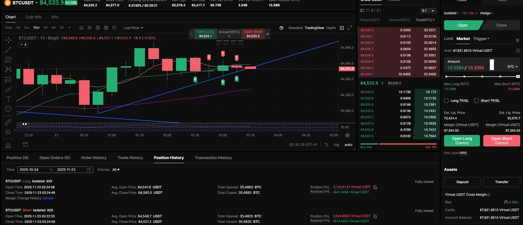The width and height of the screenshot is (523, 225).
Task: Select the Limit order tab
Action: click(448, 39)
